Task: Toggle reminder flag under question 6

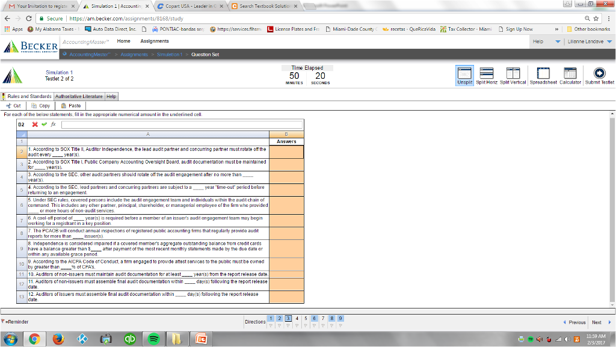Action: 314,325
